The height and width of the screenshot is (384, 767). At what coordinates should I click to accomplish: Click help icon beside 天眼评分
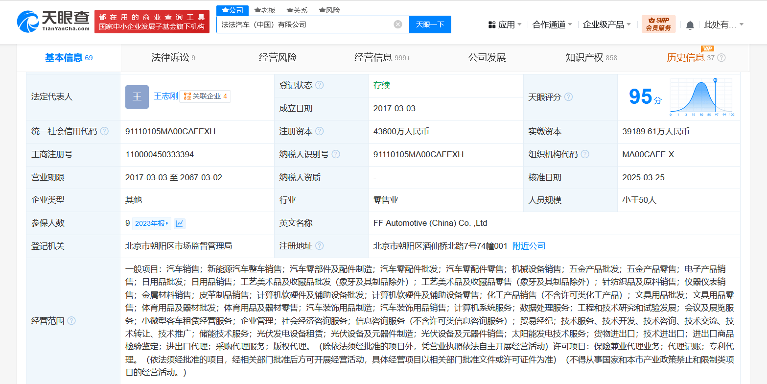pyautogui.click(x=568, y=97)
